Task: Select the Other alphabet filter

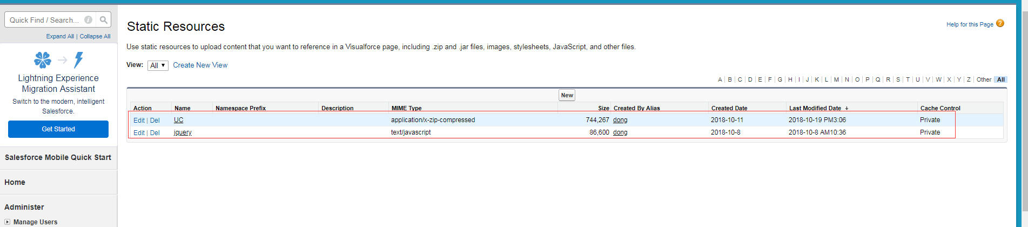Action: coord(984,79)
